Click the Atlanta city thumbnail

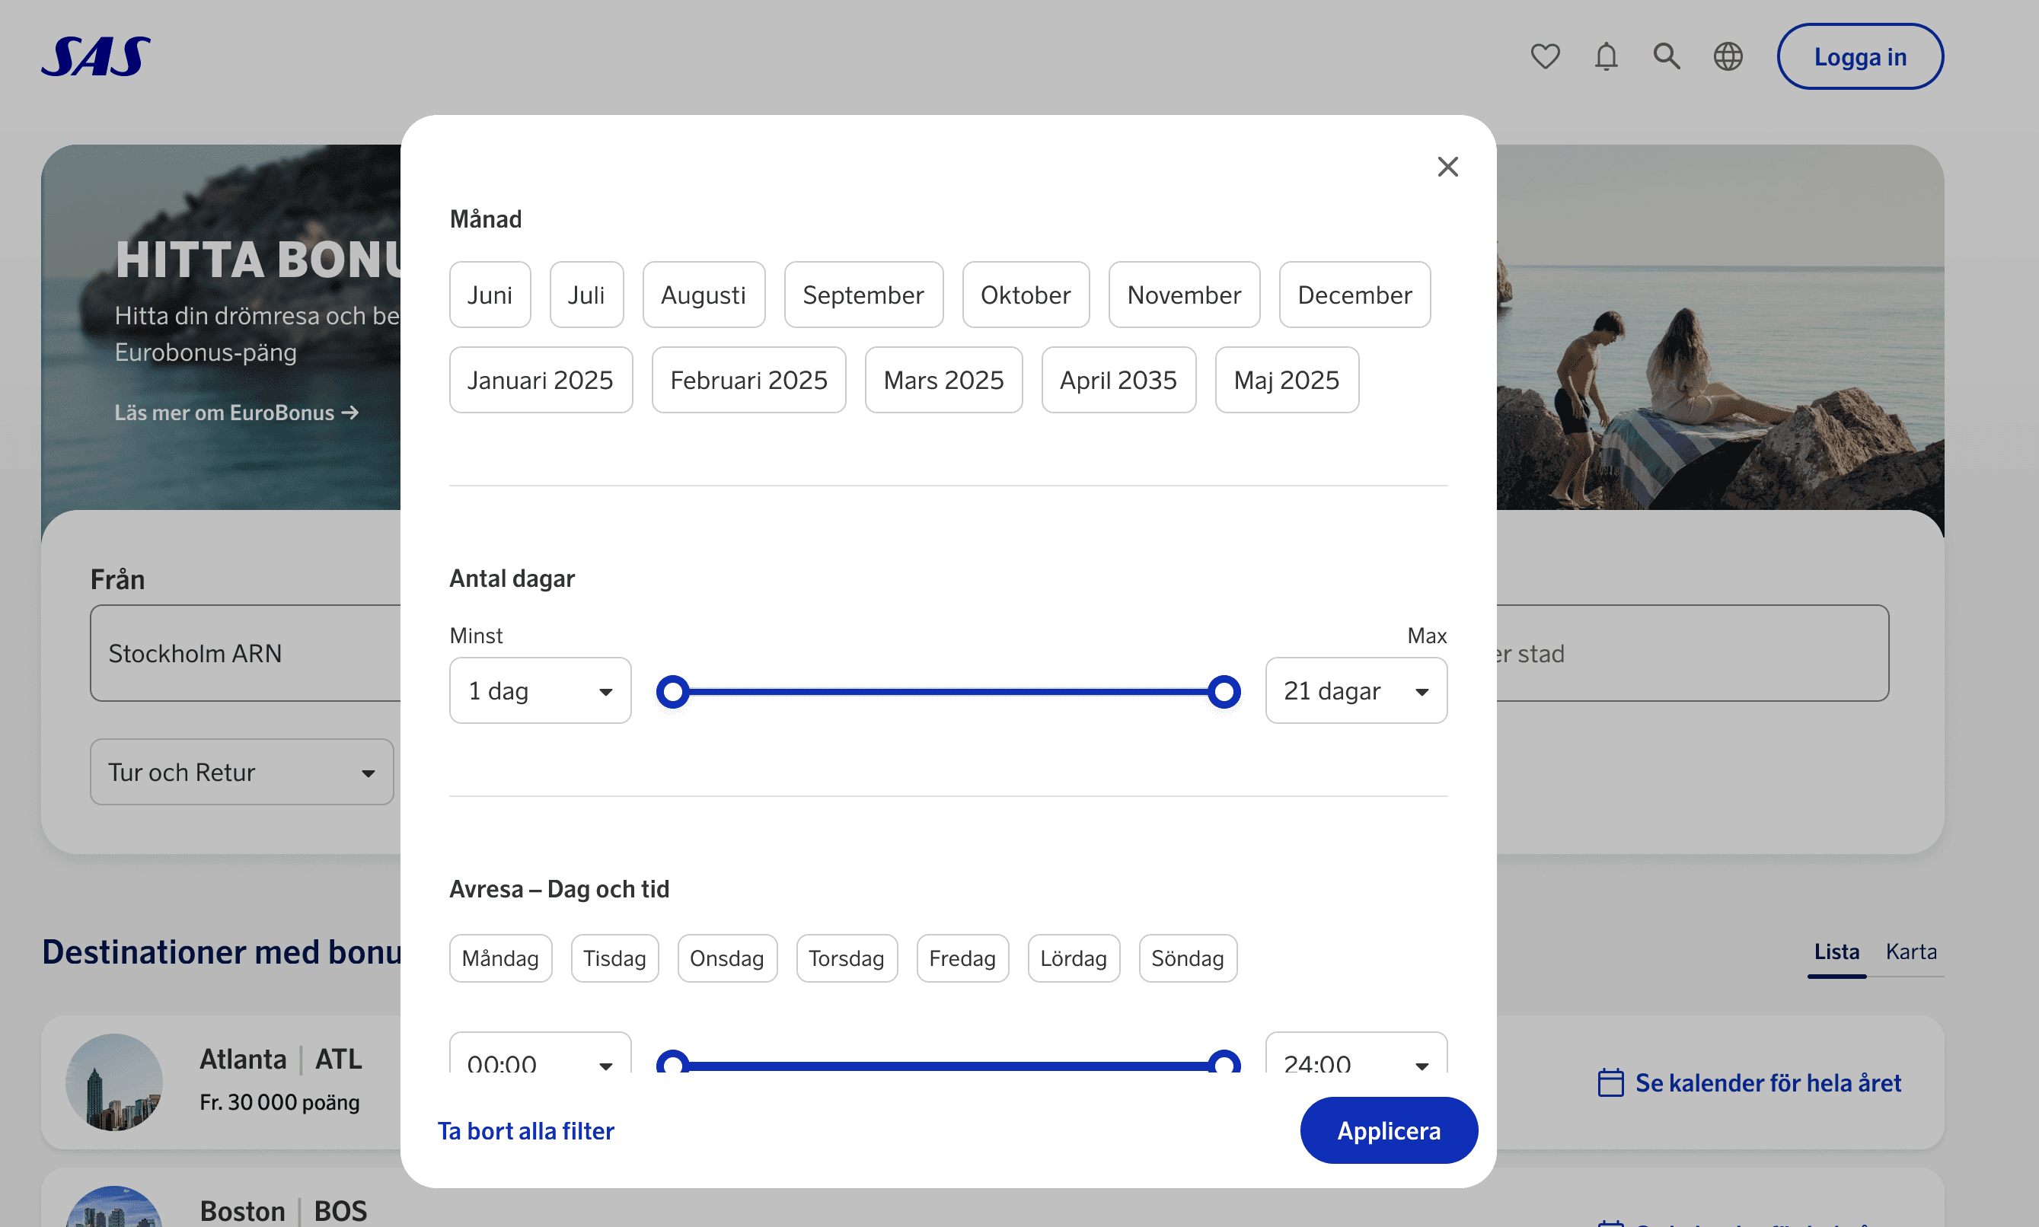(114, 1082)
